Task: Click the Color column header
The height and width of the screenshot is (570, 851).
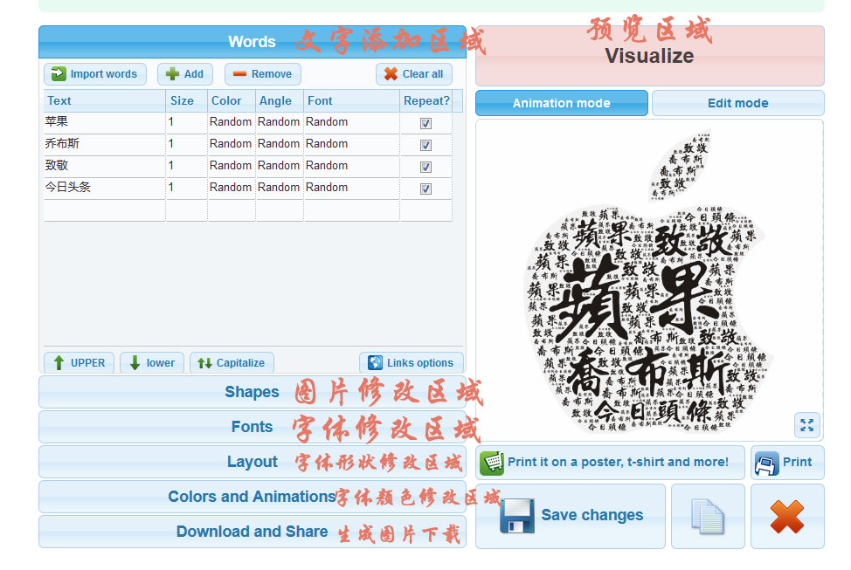Action: click(x=232, y=101)
